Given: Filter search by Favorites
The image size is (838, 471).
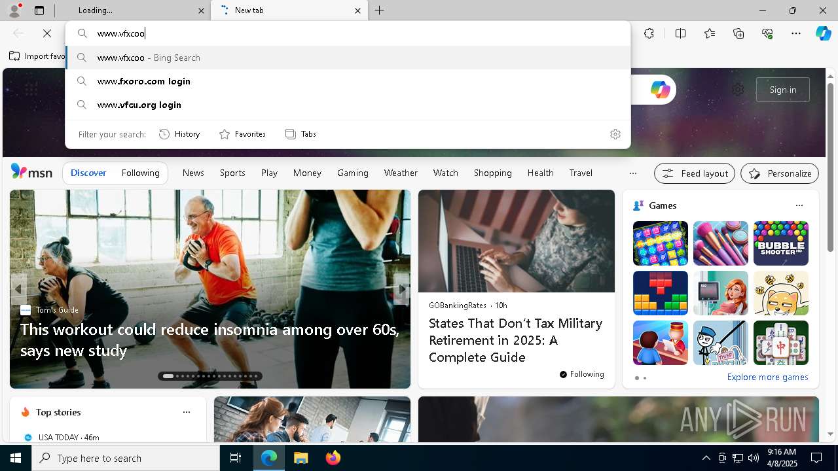Looking at the screenshot, I should (242, 134).
